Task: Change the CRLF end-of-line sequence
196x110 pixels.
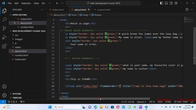Action: pos(160,102)
